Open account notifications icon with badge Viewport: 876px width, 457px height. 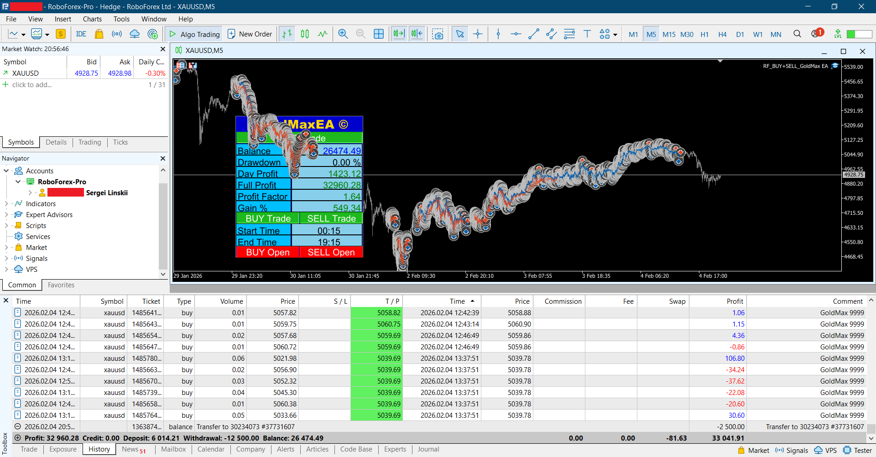[x=817, y=33]
